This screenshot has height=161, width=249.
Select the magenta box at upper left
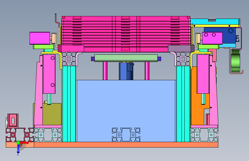click(x=40, y=38)
